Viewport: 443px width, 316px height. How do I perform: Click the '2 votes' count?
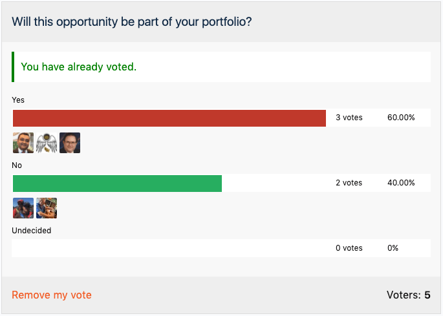click(x=349, y=183)
